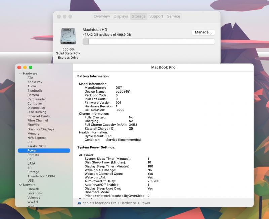The width and height of the screenshot is (269, 219).
Task: Open the Service tab in About This Mac
Action: [x=174, y=16]
